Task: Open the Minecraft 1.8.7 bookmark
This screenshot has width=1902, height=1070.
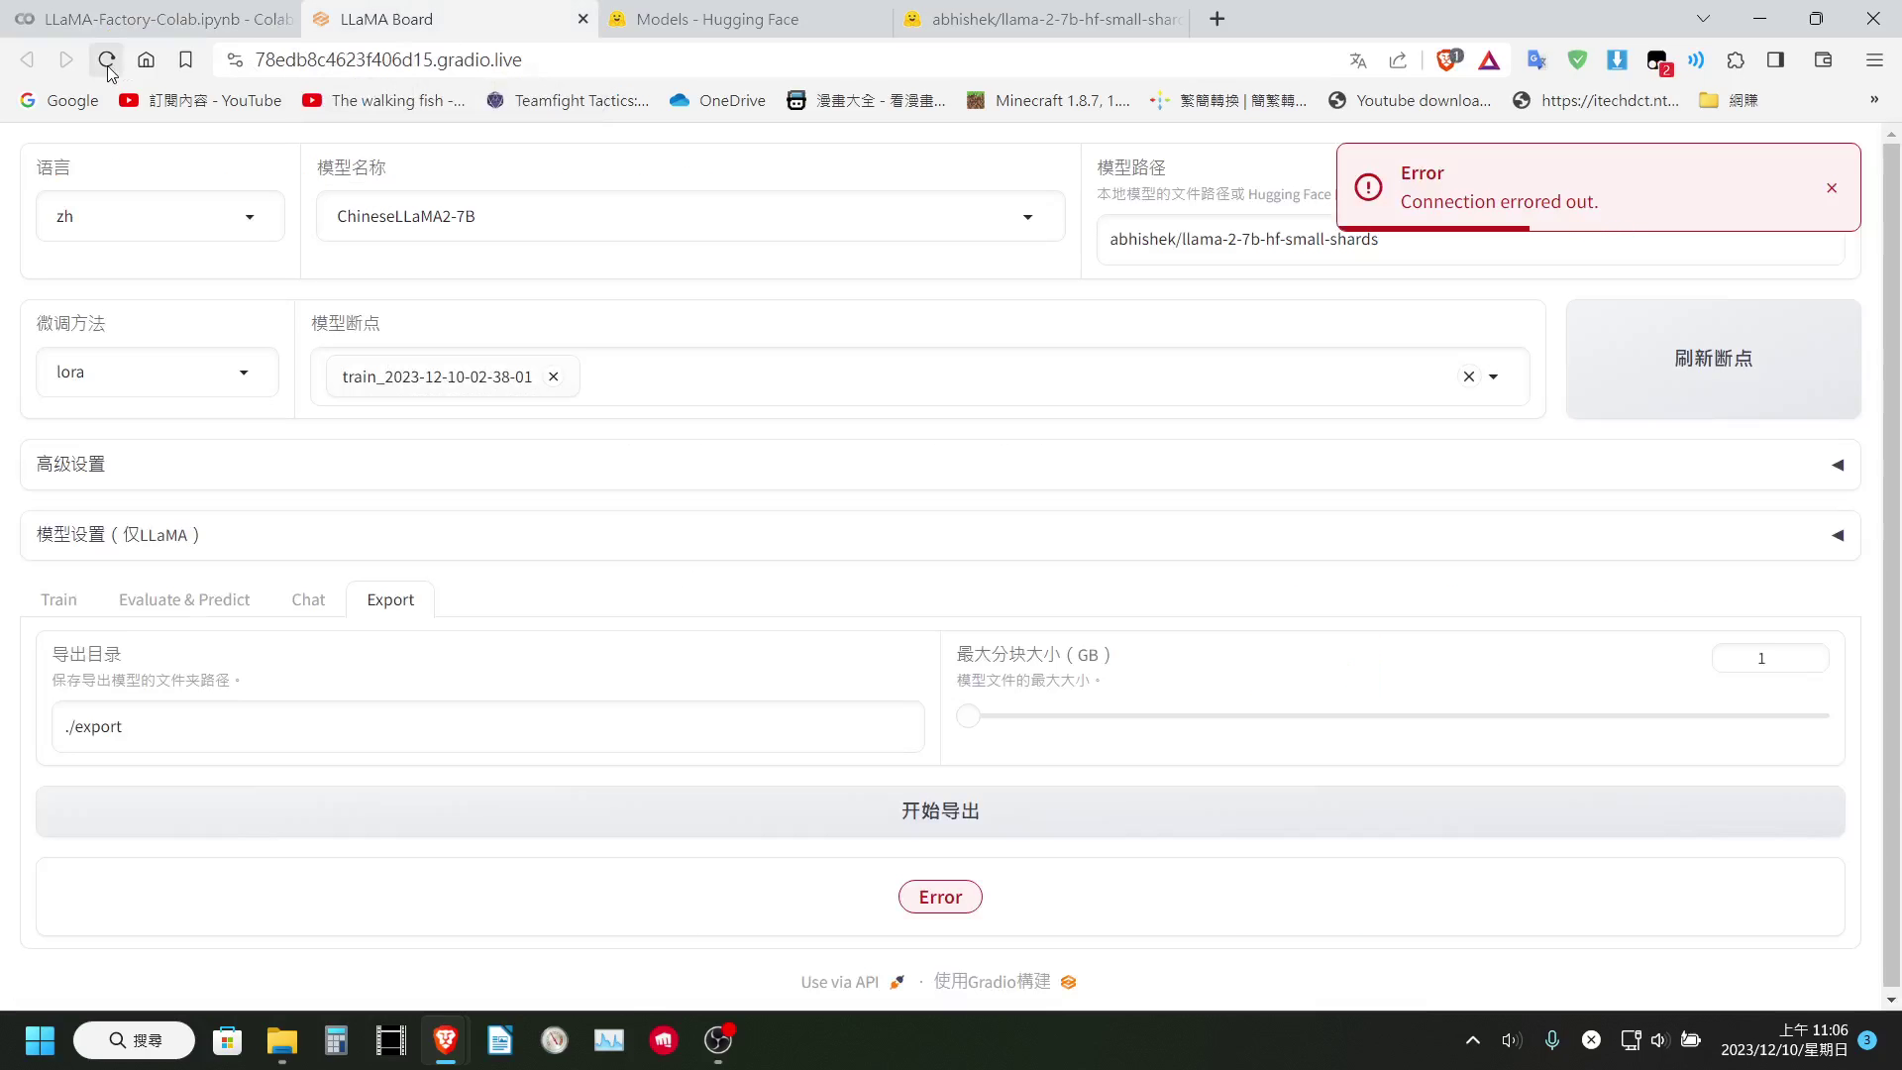Action: 1048,100
